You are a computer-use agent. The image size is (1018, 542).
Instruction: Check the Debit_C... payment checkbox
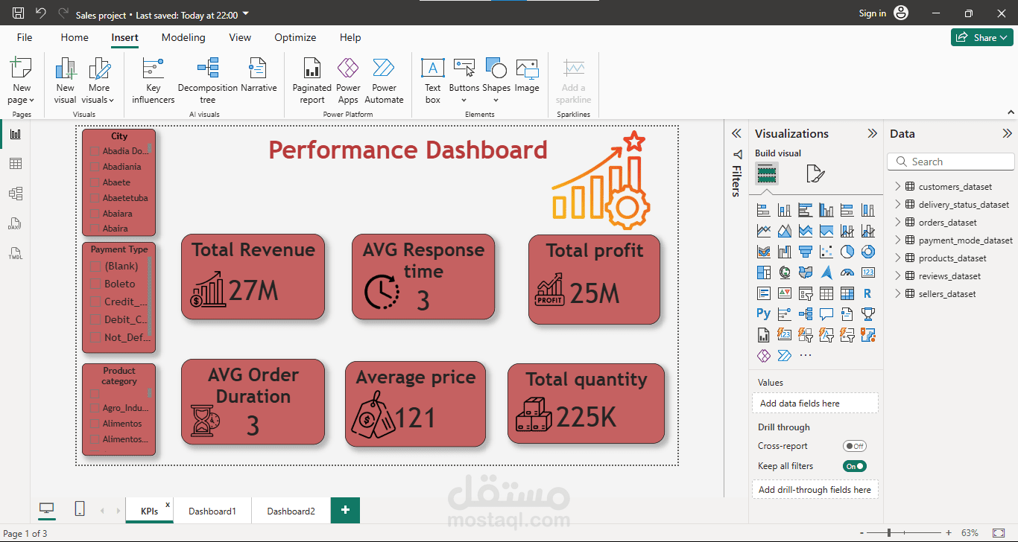click(95, 319)
